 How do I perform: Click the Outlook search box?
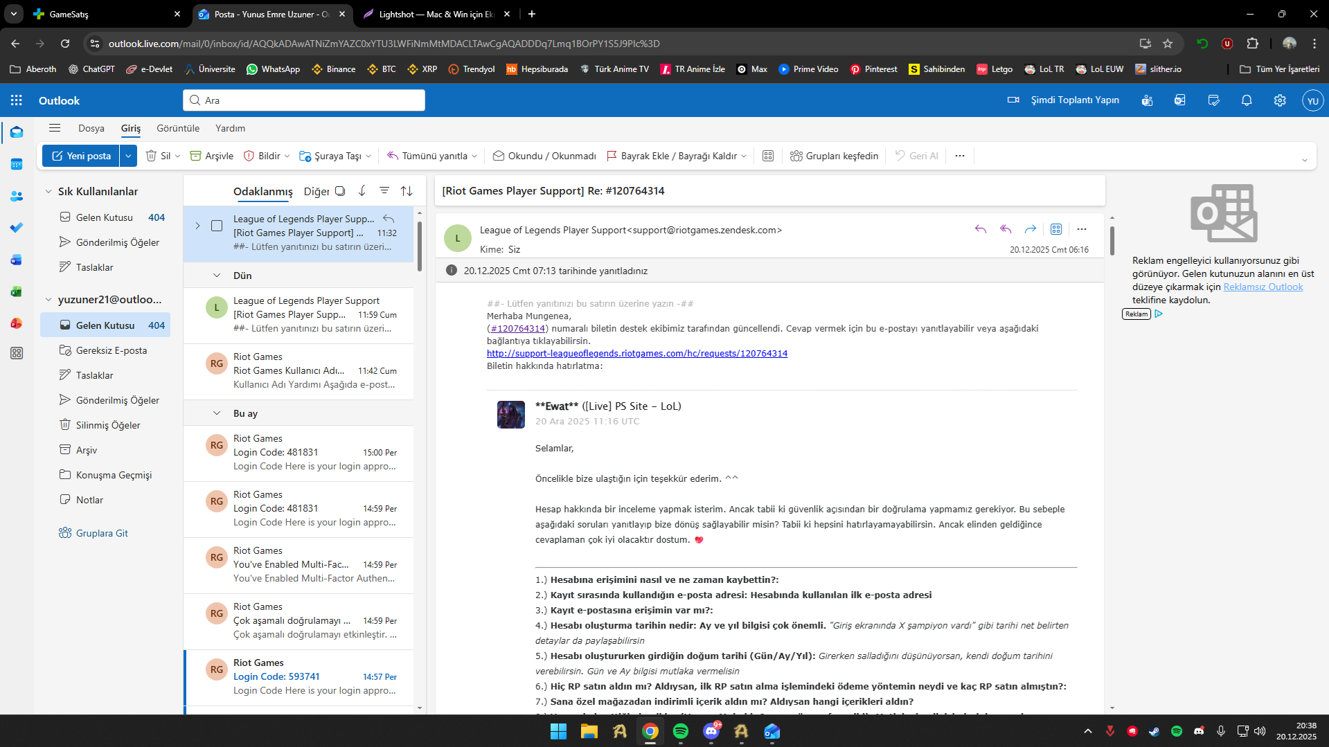[304, 100]
